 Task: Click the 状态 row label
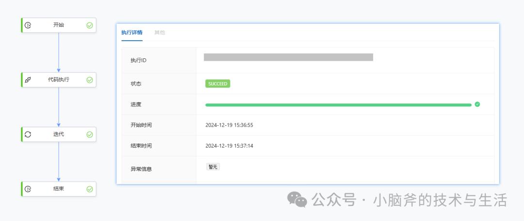136,84
